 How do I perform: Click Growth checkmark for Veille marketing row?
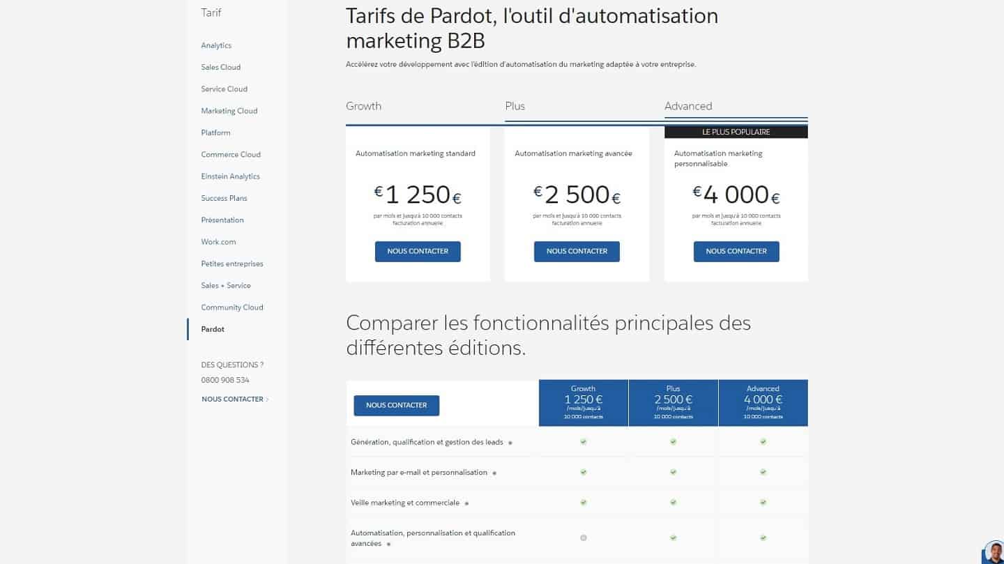click(584, 502)
